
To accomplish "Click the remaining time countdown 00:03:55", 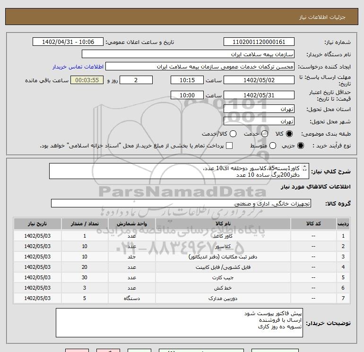I will click(x=87, y=80).
